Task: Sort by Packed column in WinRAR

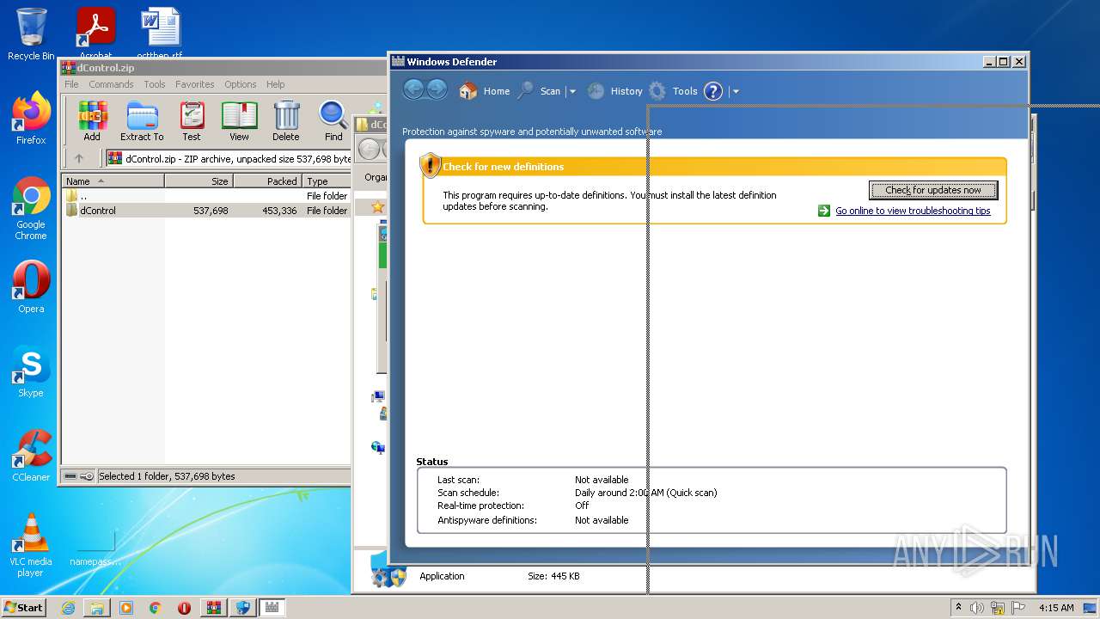Action: click(x=267, y=181)
